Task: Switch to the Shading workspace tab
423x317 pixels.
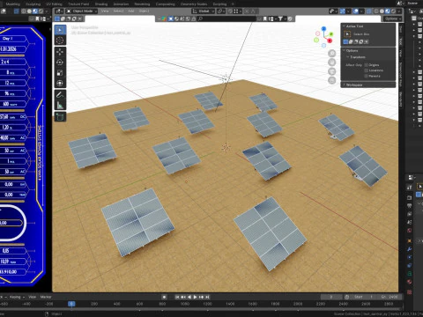Action: point(101,4)
